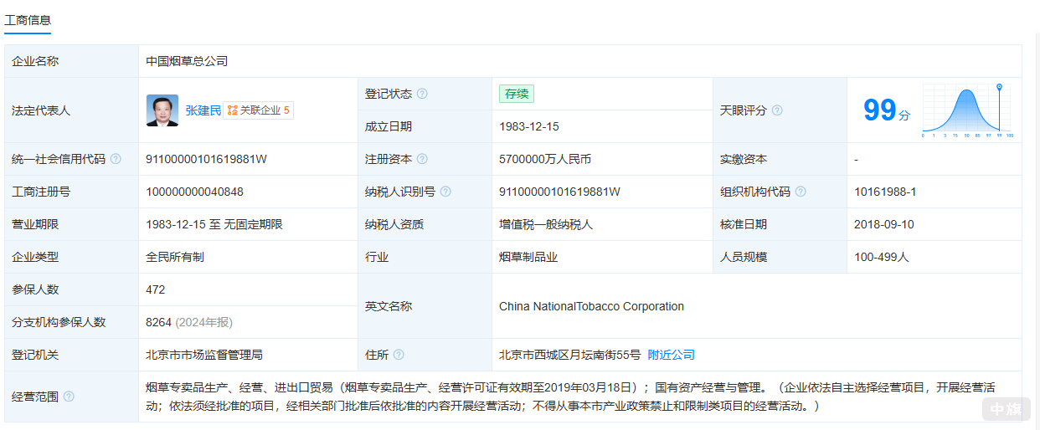Select registration number 100000000040848

194,192
